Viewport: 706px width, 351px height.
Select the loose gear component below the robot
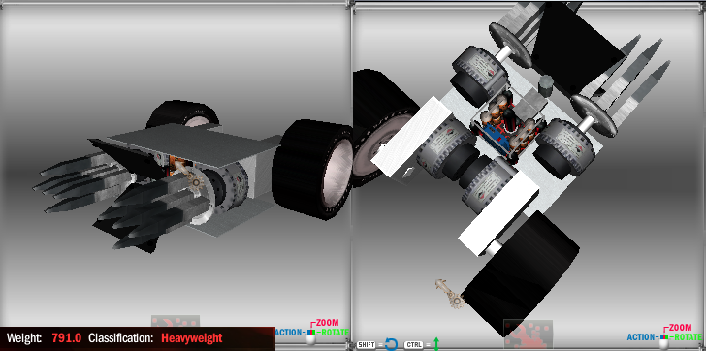450,294
